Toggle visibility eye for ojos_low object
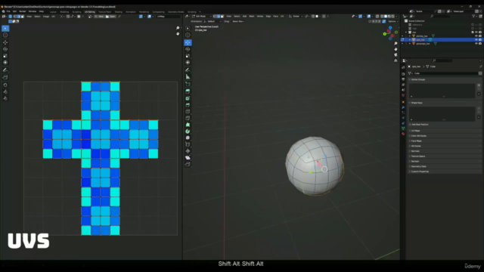Viewport: 484px width, 272px height. tap(476, 40)
